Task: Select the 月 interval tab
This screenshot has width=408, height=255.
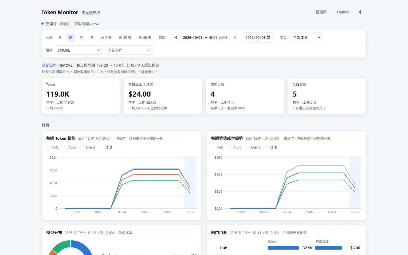Action: click(81, 37)
